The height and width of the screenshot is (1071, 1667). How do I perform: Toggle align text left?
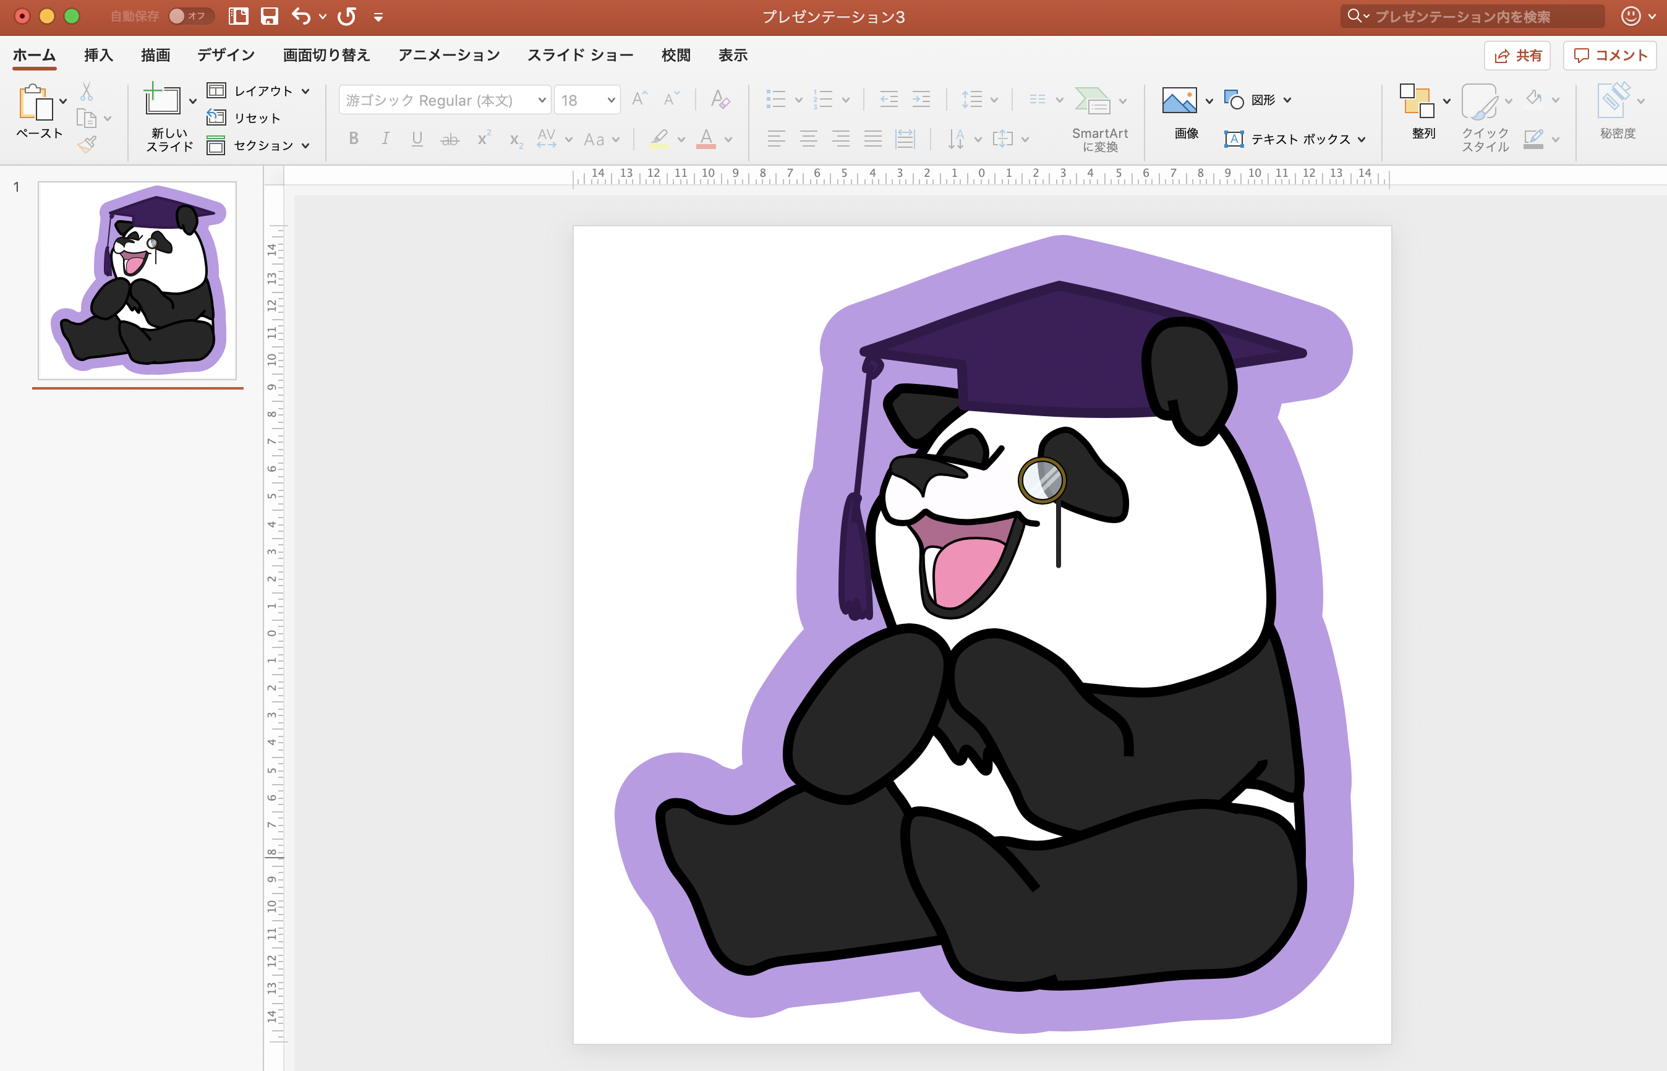point(776,139)
